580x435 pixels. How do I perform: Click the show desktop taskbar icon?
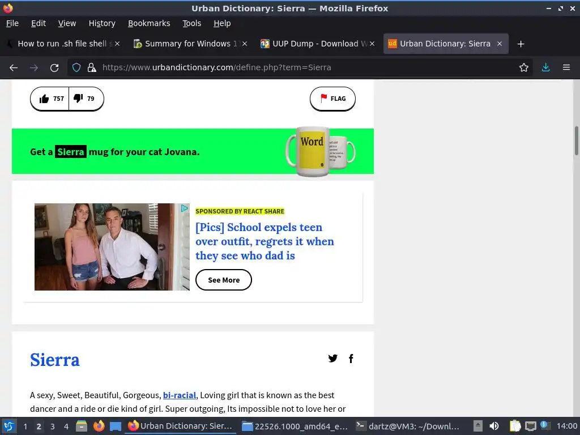[x=116, y=426]
